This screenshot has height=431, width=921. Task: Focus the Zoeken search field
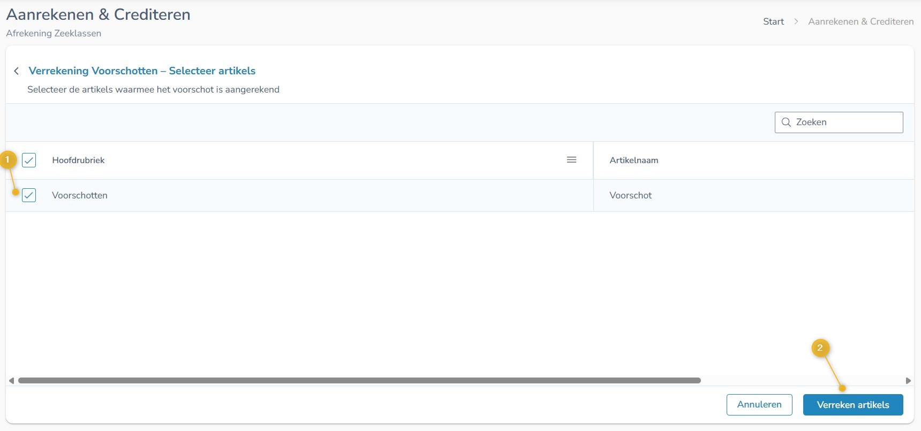[x=846, y=122]
